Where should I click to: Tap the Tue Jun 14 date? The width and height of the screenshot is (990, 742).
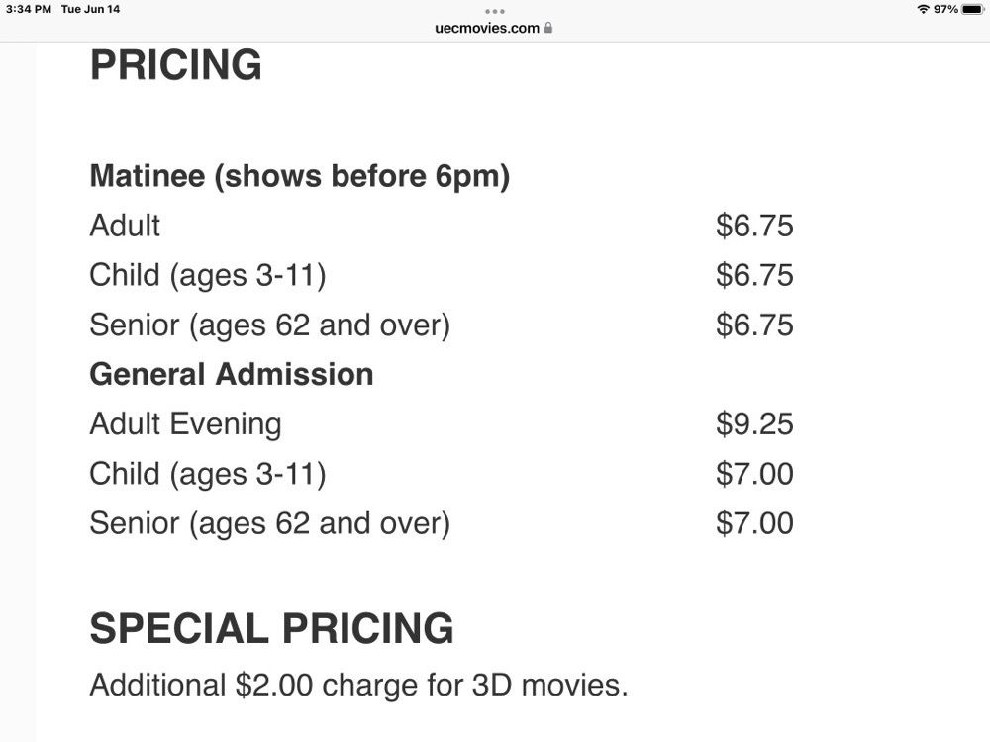90,9
